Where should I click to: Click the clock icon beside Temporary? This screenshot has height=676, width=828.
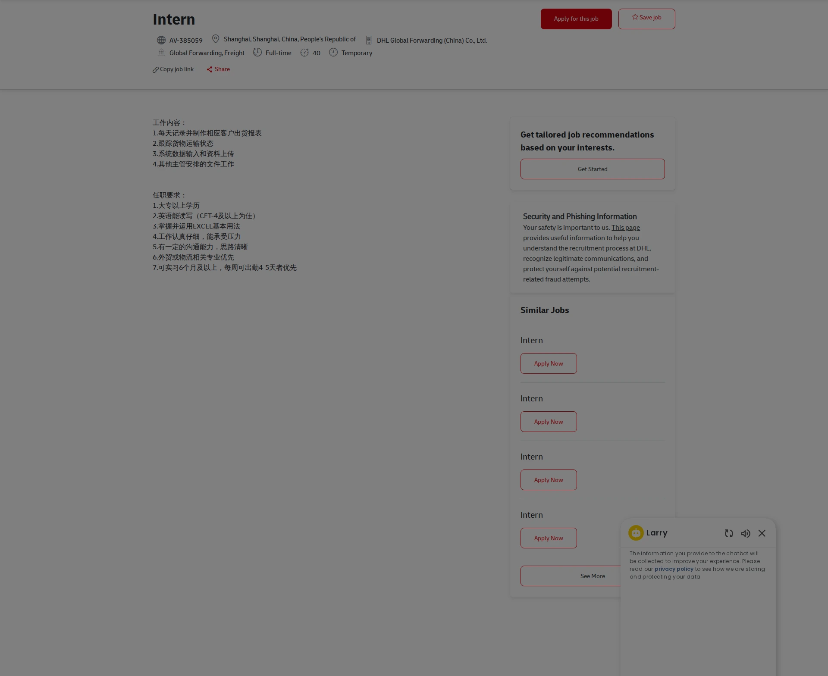pos(333,52)
